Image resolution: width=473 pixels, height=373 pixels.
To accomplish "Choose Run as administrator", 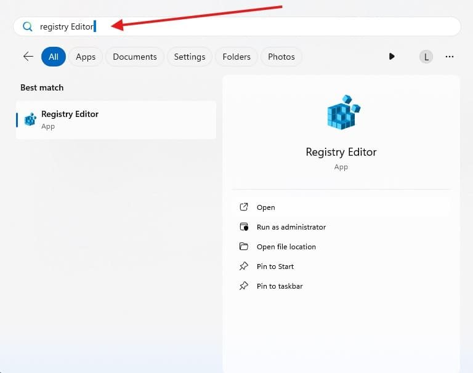I will pos(341,227).
